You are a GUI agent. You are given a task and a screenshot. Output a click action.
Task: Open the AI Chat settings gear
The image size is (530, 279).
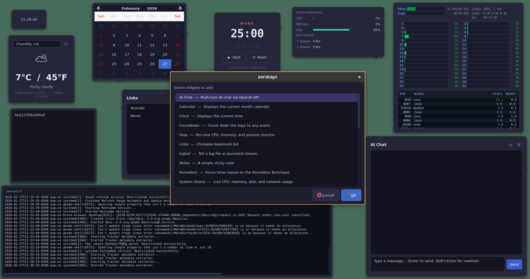[510, 145]
